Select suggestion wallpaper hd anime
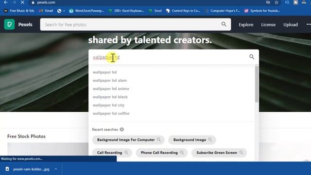 point(111,88)
